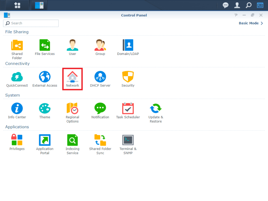
Task: Open the notifications chat bubble icon
Action: [x=226, y=5]
